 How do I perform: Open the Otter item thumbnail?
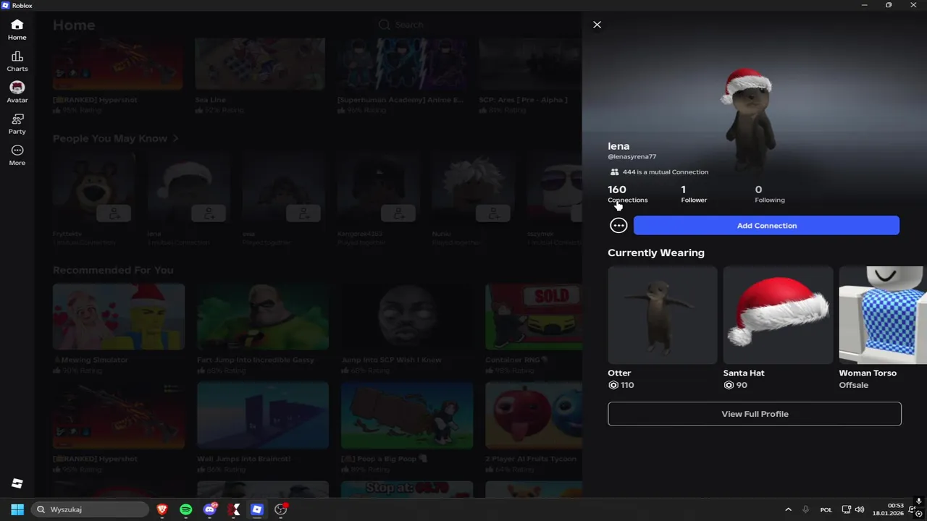pos(663,315)
